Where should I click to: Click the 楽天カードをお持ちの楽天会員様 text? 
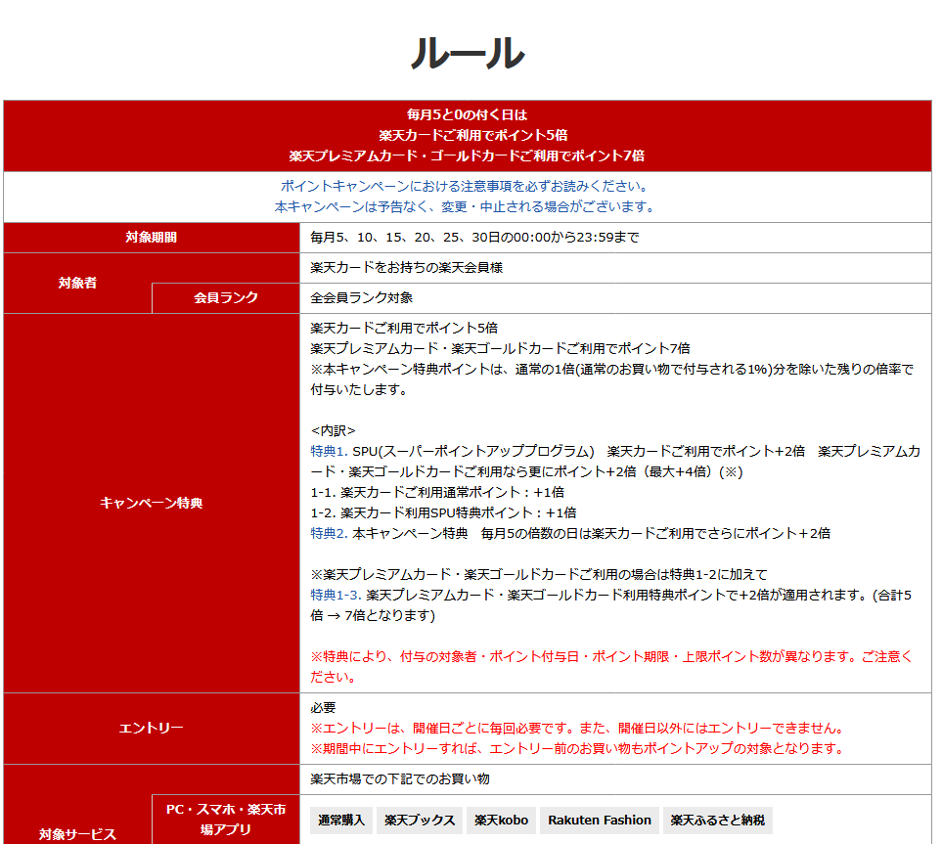click(x=407, y=268)
